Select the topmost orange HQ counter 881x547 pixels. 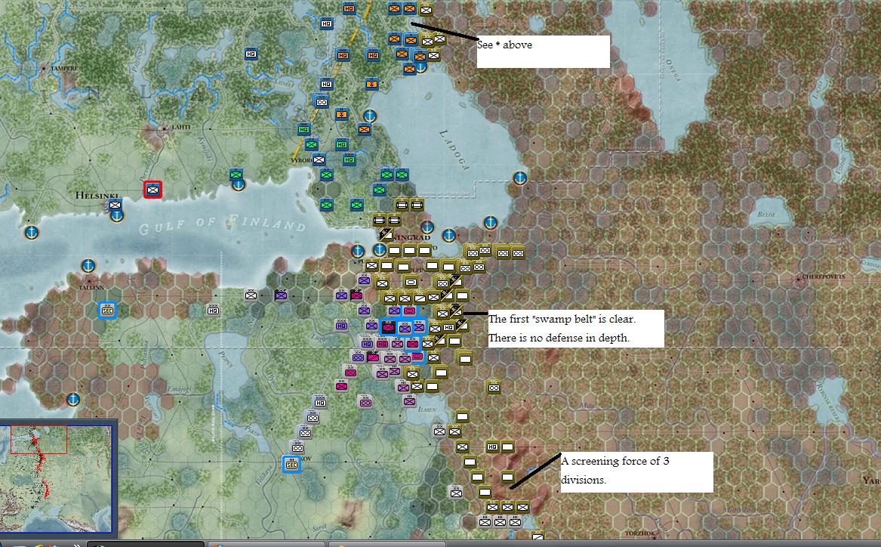coord(349,8)
